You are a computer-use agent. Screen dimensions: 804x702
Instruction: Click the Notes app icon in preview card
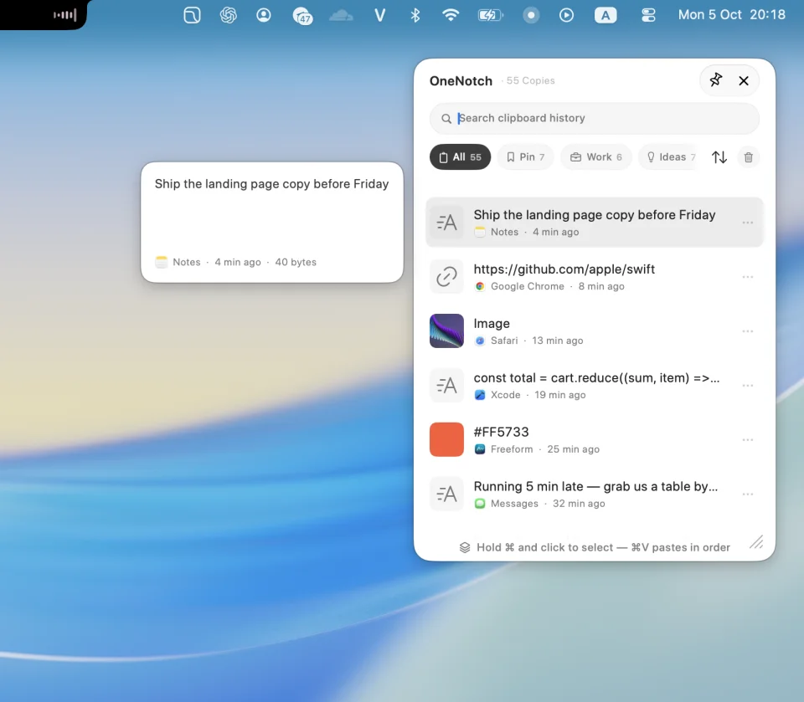tap(162, 262)
